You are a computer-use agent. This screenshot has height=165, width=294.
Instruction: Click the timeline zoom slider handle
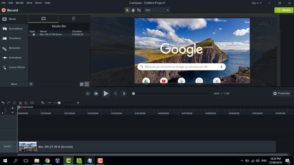point(59,103)
